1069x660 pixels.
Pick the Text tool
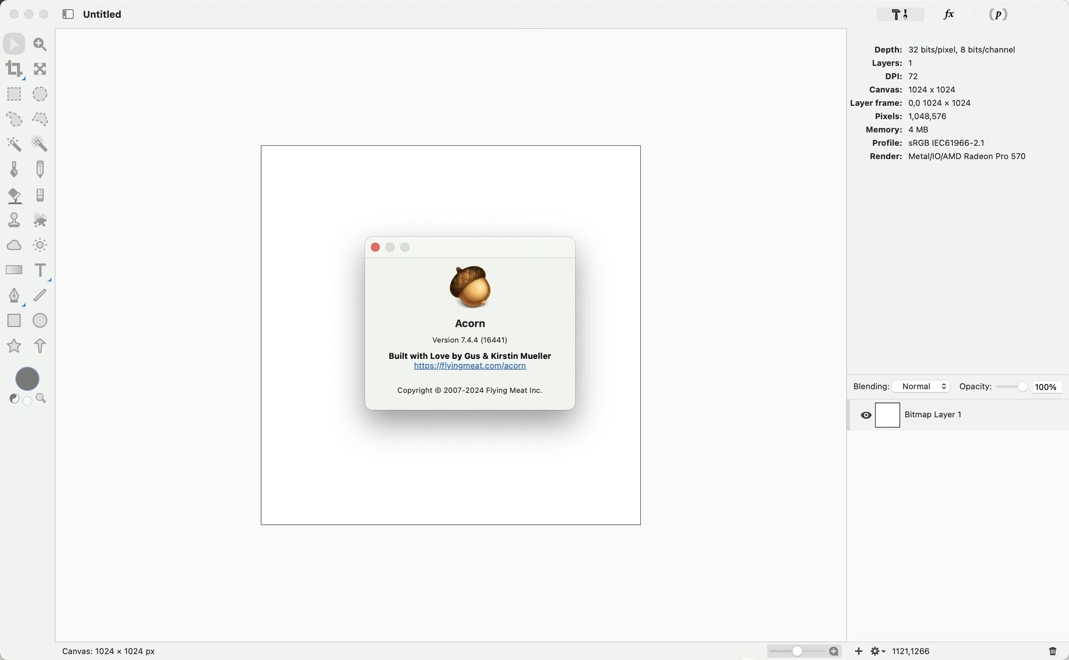click(40, 270)
